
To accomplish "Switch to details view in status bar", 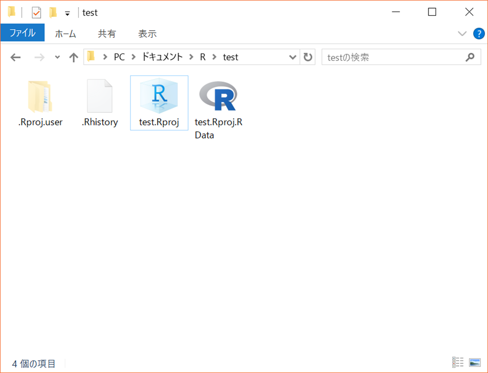I will click(458, 362).
